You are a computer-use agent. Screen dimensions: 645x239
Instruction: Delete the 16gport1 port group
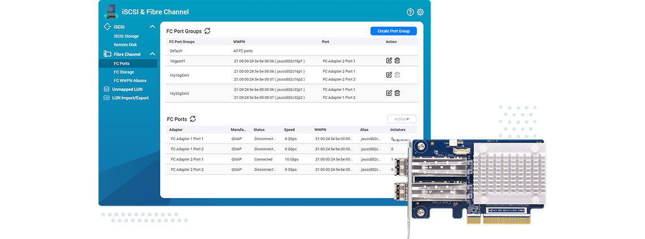pos(397,60)
